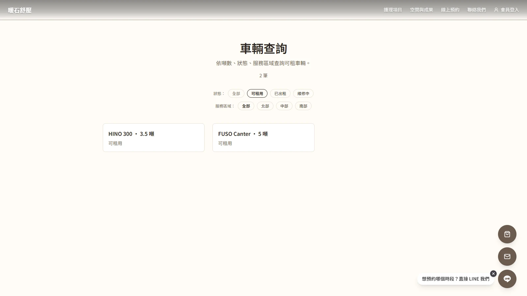The width and height of the screenshot is (527, 296).
Task: Select status filter 全部
Action: pyautogui.click(x=236, y=93)
